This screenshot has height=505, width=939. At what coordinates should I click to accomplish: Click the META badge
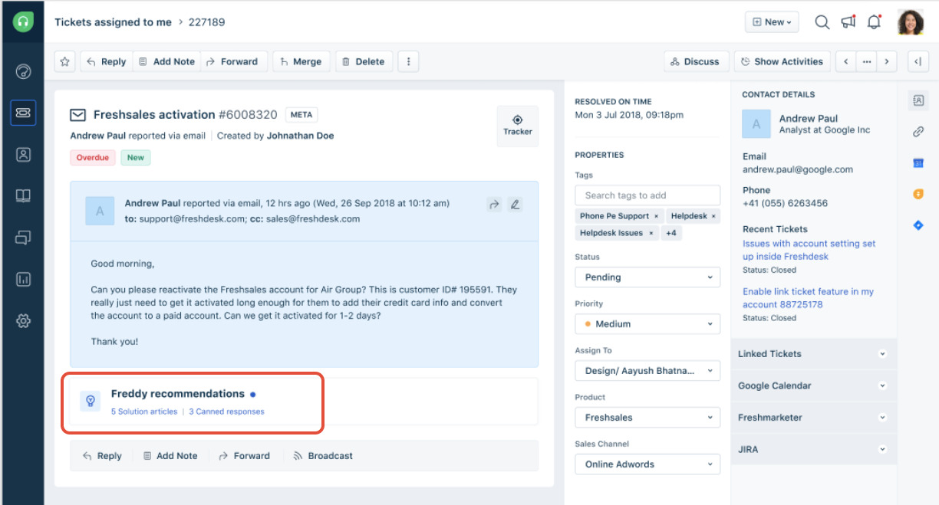pos(301,115)
